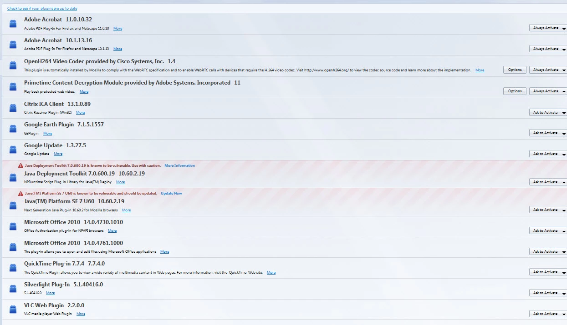This screenshot has height=325, width=567.
Task: Open activation dropdown for QuickTime Plug-in
Action: (548, 272)
